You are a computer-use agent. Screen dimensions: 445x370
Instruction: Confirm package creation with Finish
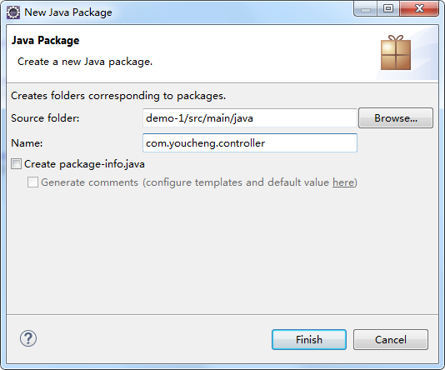[309, 340]
